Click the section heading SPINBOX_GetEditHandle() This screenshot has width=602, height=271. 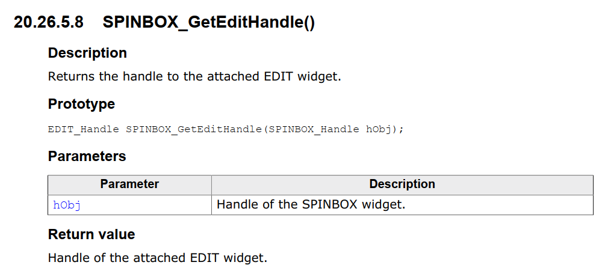[209, 23]
